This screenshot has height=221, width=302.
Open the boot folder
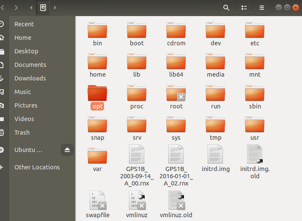coord(137,34)
